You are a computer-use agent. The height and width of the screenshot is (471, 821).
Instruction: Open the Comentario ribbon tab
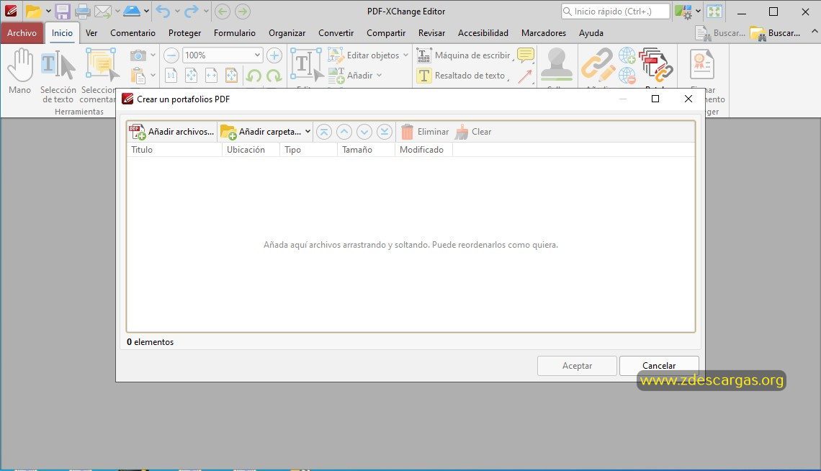click(x=133, y=33)
